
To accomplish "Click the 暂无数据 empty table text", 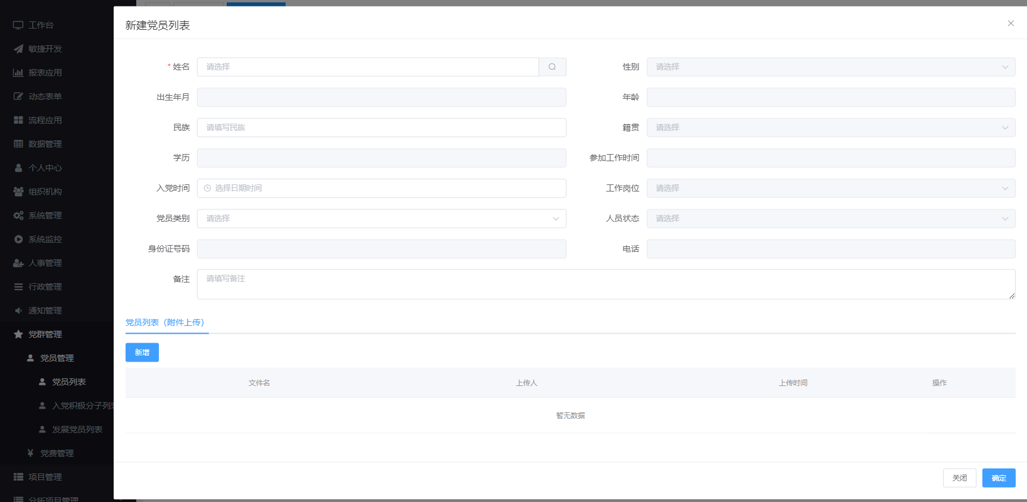I will pos(571,416).
